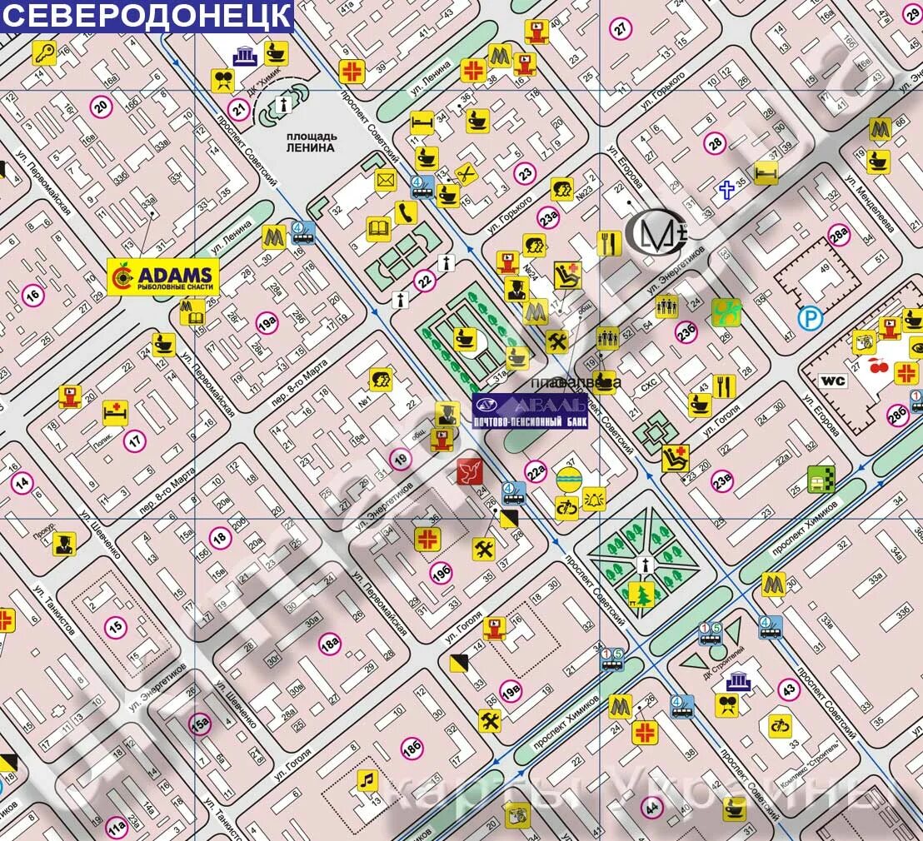Click the yellow key icon near block 20

(44, 53)
